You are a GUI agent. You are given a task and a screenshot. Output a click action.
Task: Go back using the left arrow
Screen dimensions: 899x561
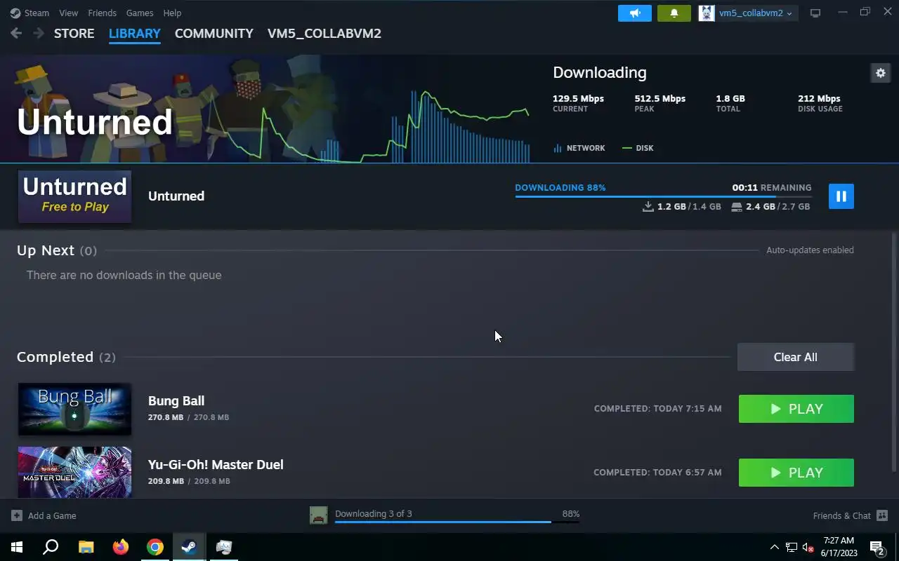[16, 33]
